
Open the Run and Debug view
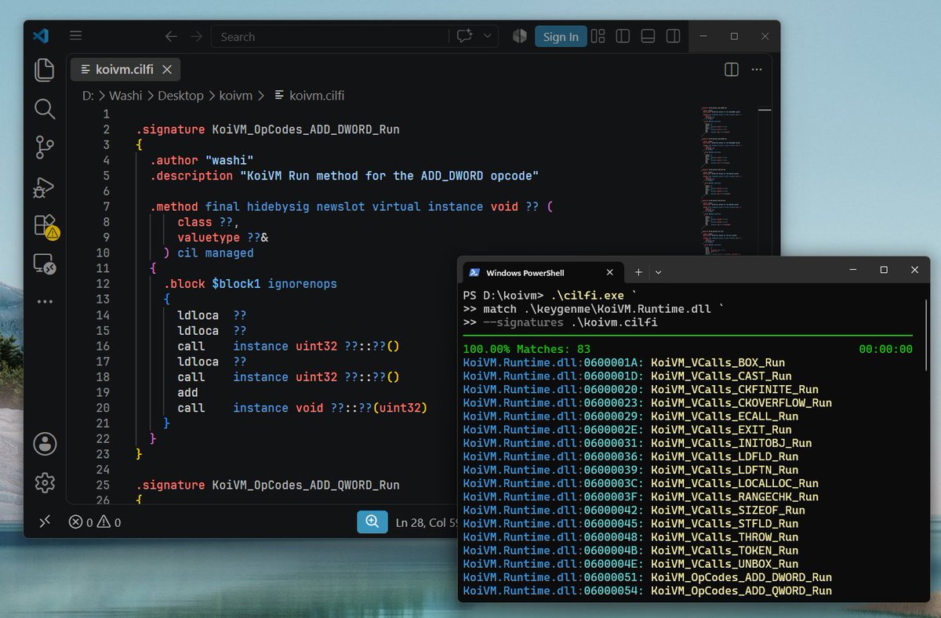45,187
